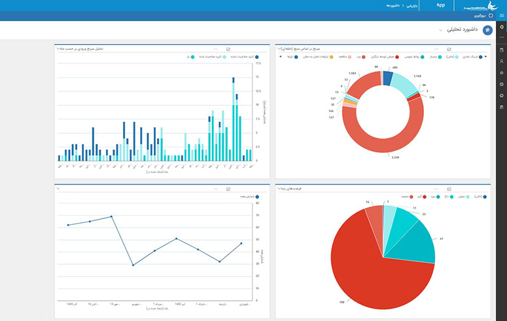Open the داشبورد تحلیلی dashboard selector dropdown
This screenshot has height=321, width=507.
pyautogui.click(x=440, y=31)
